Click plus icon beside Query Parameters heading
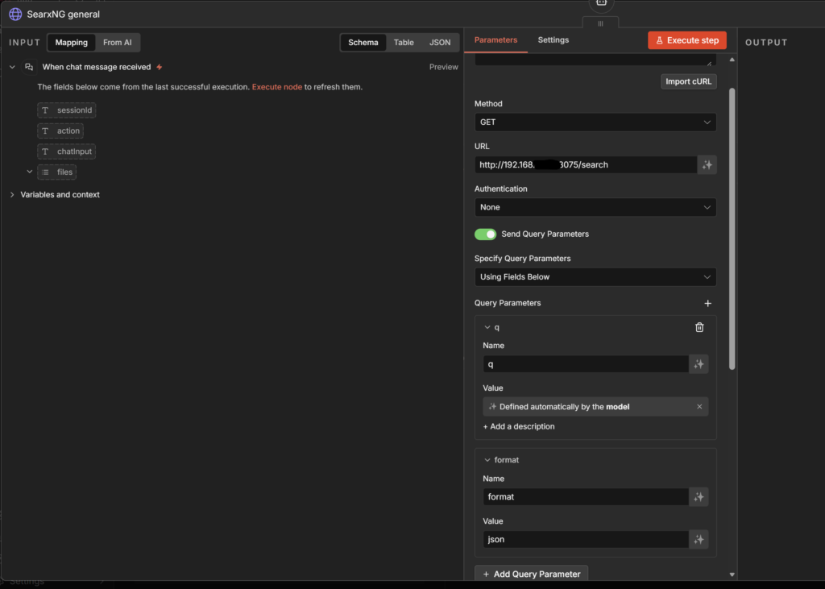The image size is (825, 589). point(707,304)
